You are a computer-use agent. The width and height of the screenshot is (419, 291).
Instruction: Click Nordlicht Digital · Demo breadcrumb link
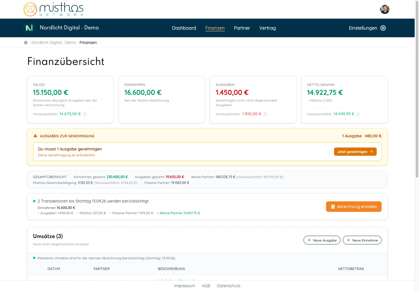click(x=54, y=42)
